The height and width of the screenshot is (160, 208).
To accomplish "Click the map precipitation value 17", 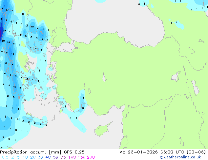I will [x=7, y=10].
